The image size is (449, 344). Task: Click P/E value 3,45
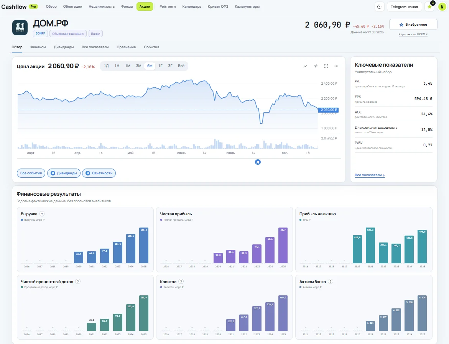coord(428,84)
